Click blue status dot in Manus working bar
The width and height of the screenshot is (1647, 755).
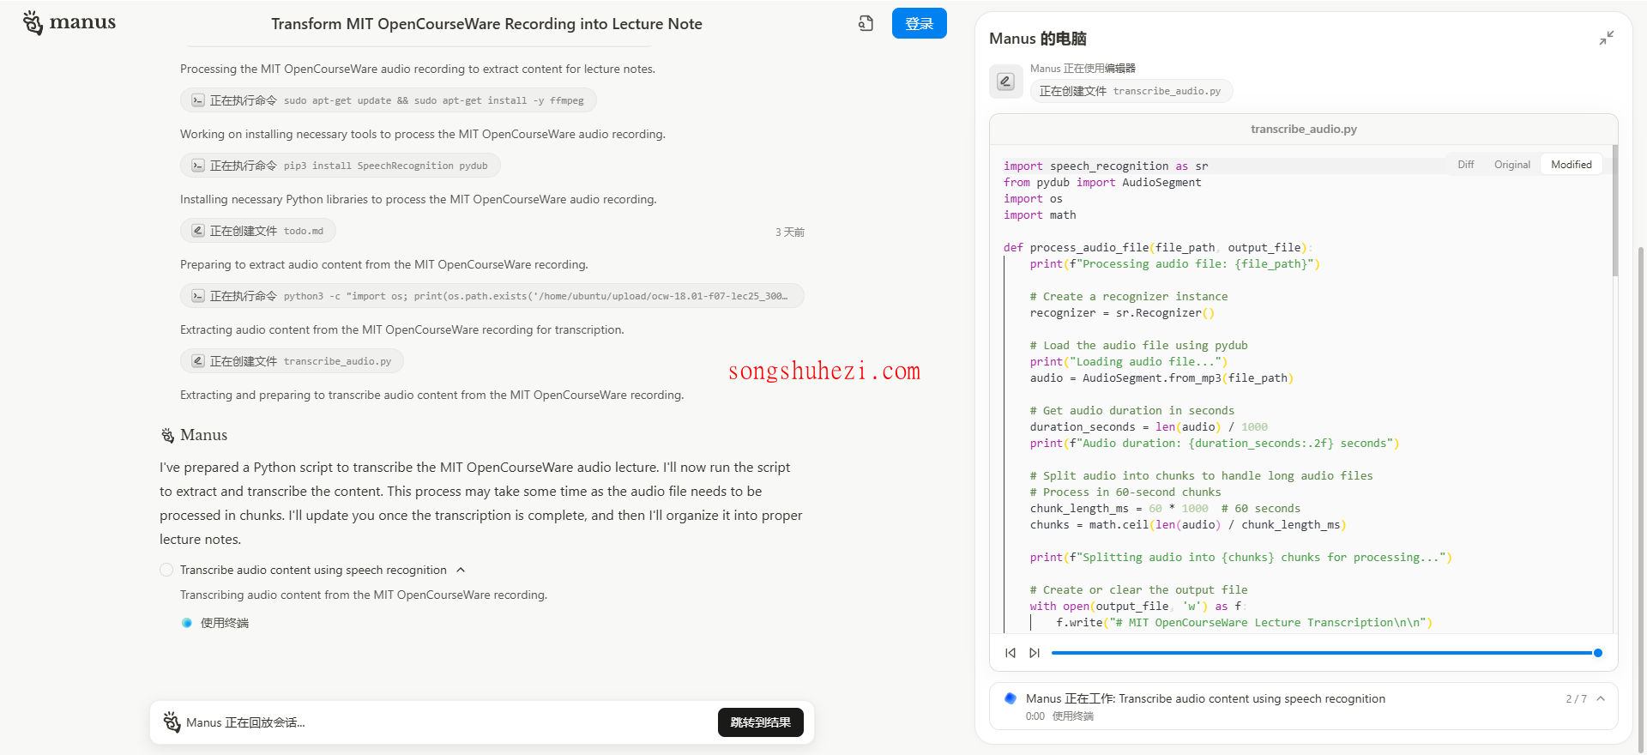point(1010,698)
